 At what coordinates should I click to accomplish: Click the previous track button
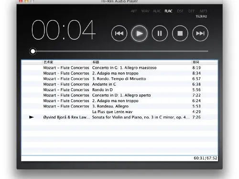click(x=119, y=33)
